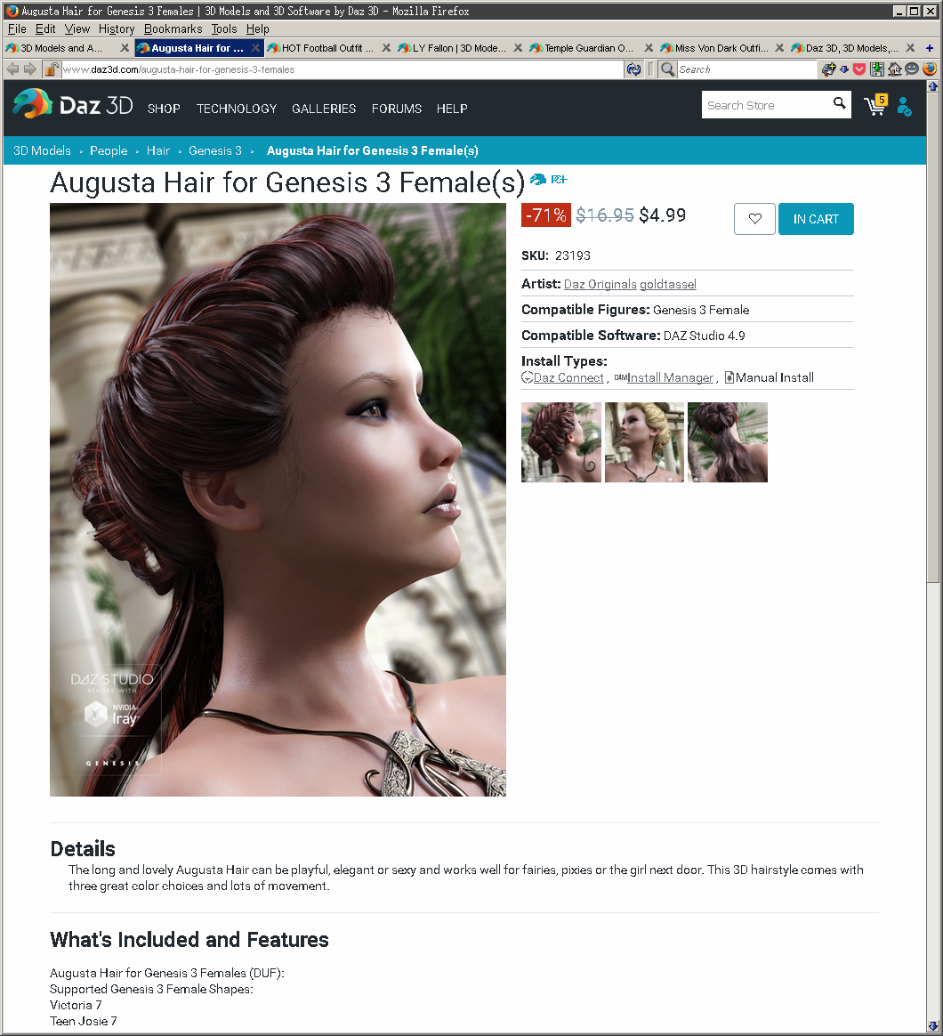Click the bookmark-add star toolbar icon
Viewport: 943px width, 1036px height.
(x=828, y=69)
